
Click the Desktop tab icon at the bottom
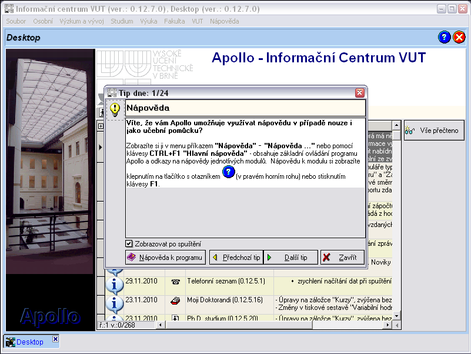(x=10, y=342)
